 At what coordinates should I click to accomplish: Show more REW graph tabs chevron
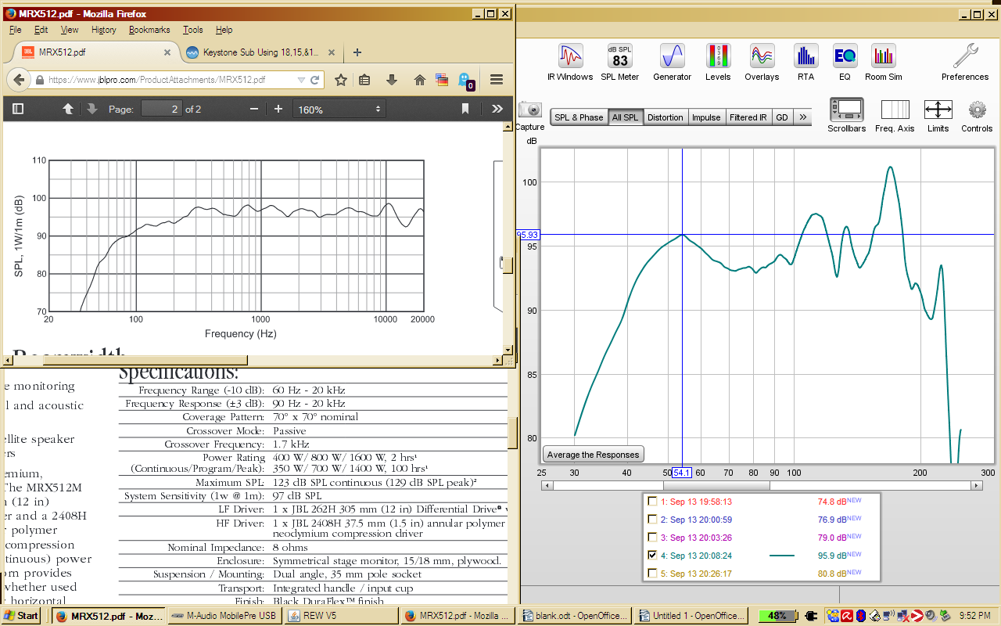[x=802, y=117]
